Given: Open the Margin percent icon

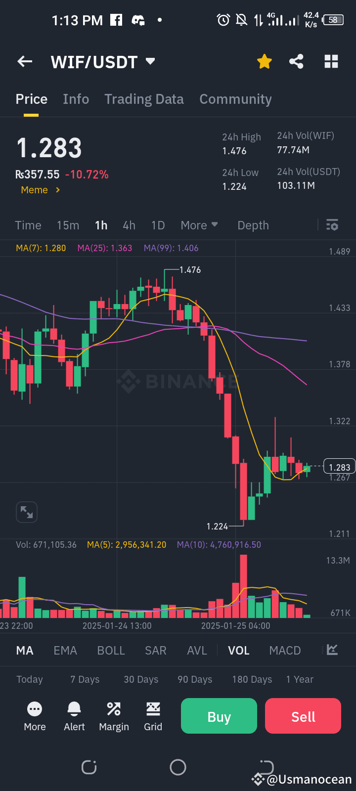Looking at the screenshot, I should tap(114, 709).
